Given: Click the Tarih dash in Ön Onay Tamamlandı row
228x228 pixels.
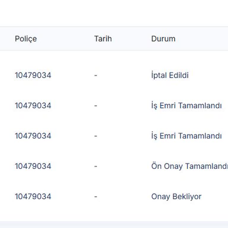Looking at the screenshot, I should pyautogui.click(x=96, y=166).
